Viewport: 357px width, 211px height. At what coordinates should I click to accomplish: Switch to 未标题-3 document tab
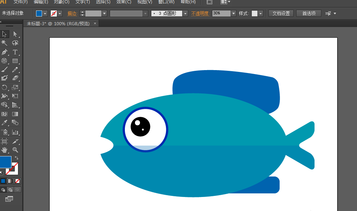58,23
